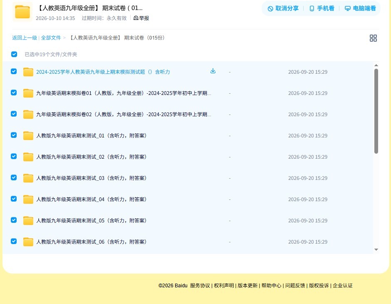Open 服务协议 footer link
The width and height of the screenshot is (391, 304).
[x=200, y=286]
